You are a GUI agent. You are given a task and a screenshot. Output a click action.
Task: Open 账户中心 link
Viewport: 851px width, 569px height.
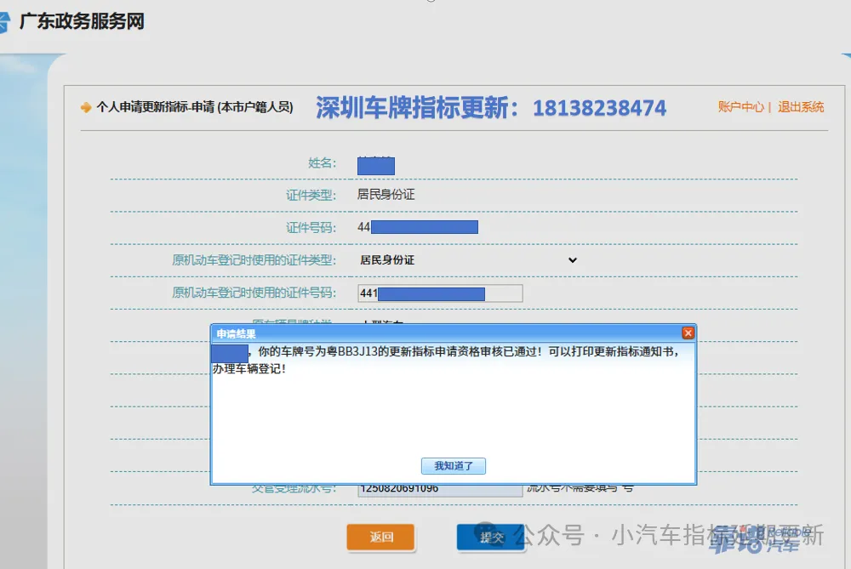coord(740,107)
